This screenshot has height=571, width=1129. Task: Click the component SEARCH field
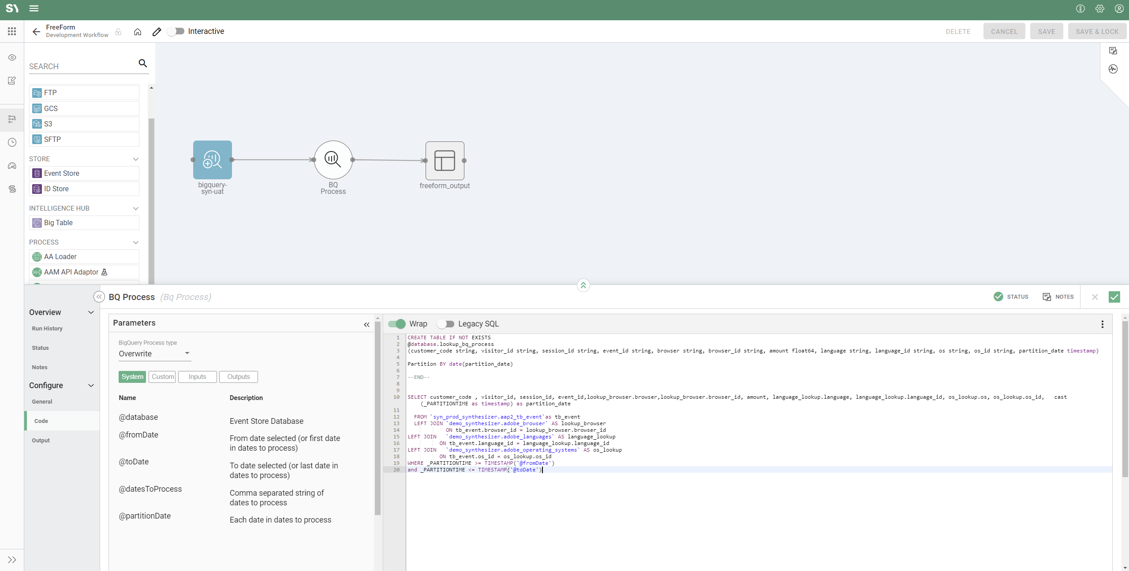(x=82, y=67)
